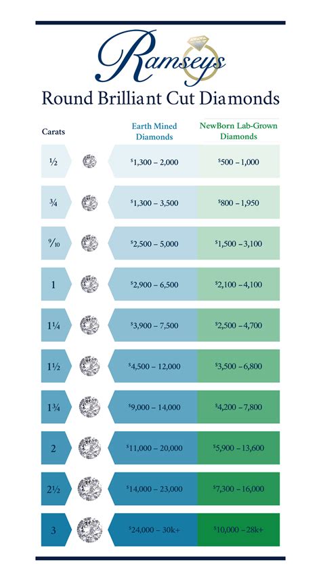321x579 pixels.
Task: Select the half-carat diamond image
Action: pyautogui.click(x=89, y=161)
